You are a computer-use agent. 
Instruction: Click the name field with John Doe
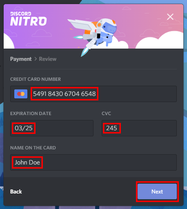coord(93,162)
